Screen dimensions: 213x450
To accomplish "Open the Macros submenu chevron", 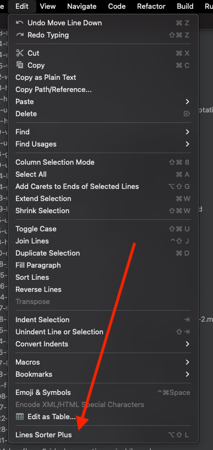I will tap(187, 362).
